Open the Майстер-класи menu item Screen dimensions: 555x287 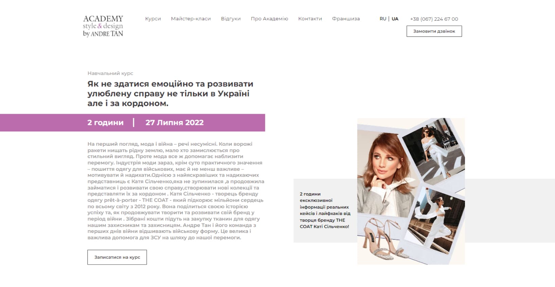coord(191,19)
